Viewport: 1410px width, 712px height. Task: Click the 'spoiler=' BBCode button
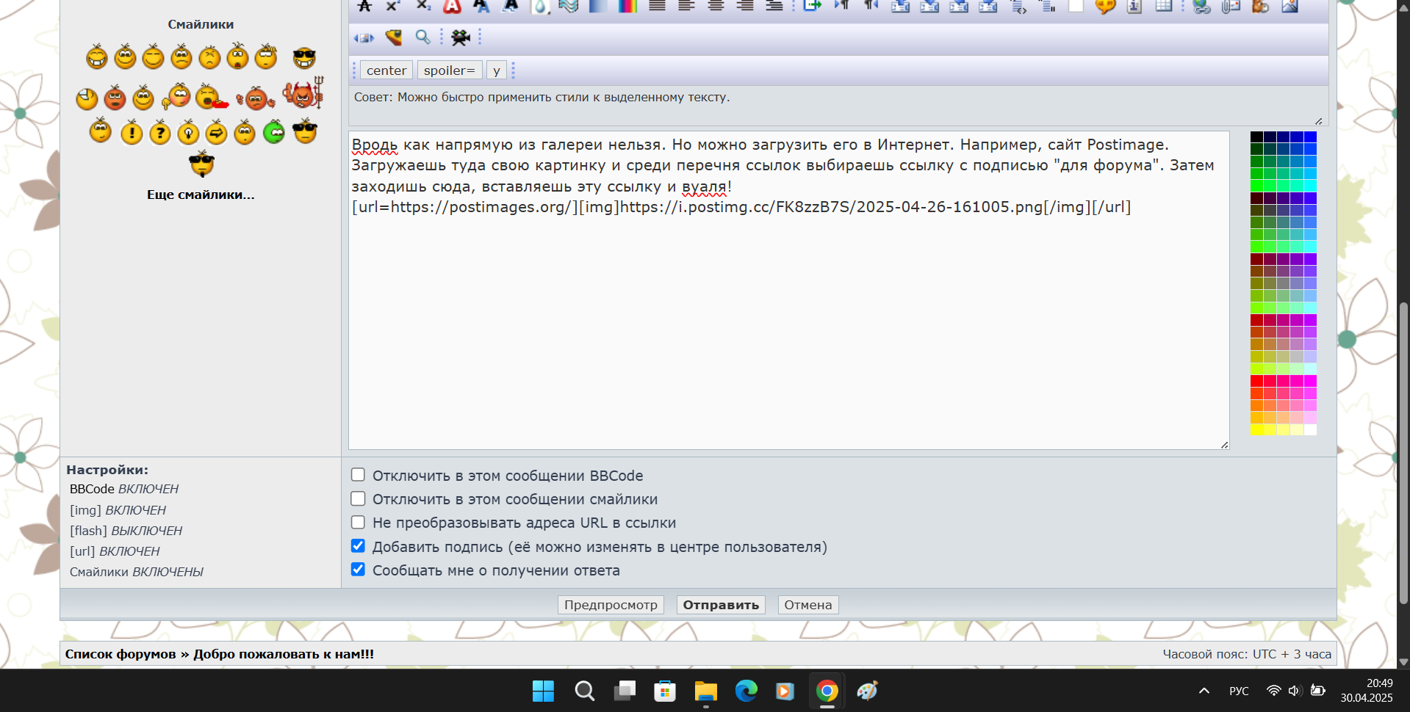450,70
